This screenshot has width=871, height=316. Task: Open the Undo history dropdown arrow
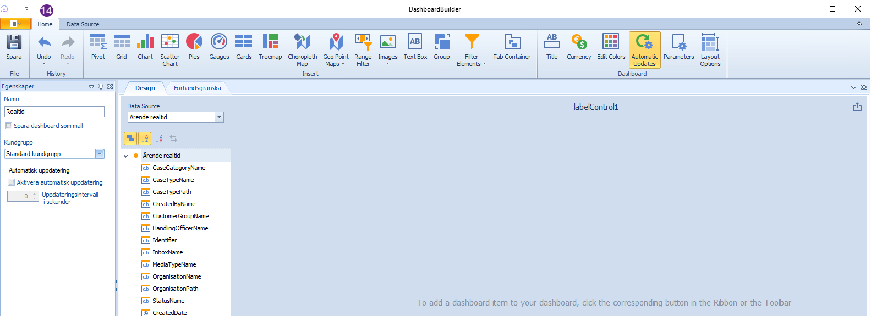(x=44, y=64)
